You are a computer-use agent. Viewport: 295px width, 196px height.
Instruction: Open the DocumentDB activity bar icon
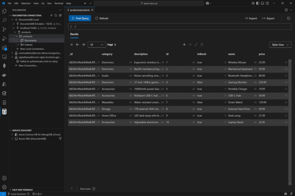(5, 112)
